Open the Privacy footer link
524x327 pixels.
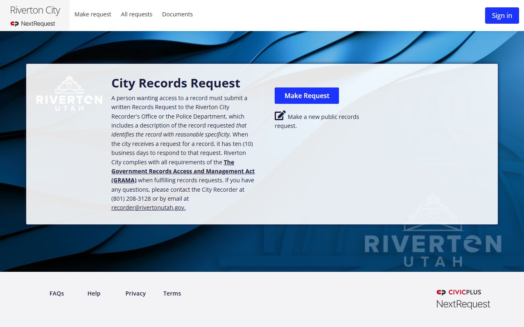(x=136, y=293)
